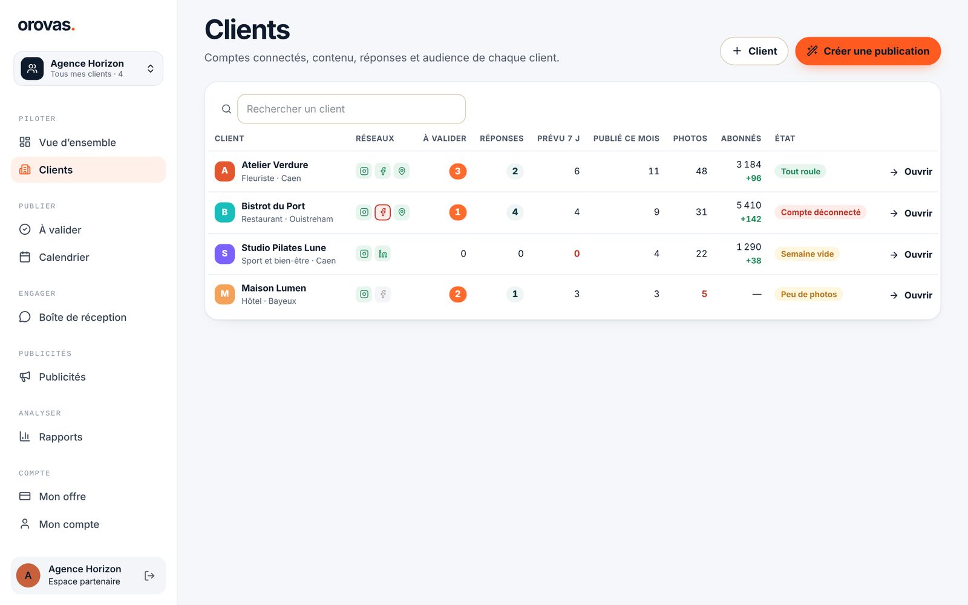Click the Facebook icon for Atelier Verdure
Image resolution: width=968 pixels, height=605 pixels.
point(382,171)
